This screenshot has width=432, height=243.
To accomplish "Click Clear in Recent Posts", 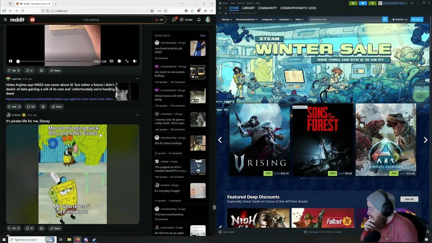I will (x=202, y=35).
